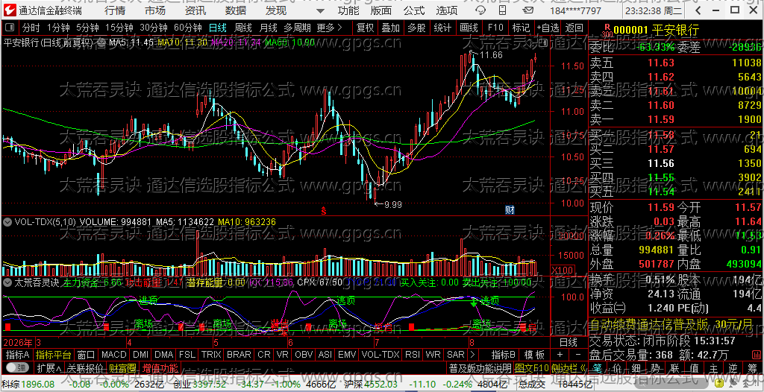The image size is (764, 392).
Task: Open the F10 company info button
Action: pyautogui.click(x=495, y=28)
